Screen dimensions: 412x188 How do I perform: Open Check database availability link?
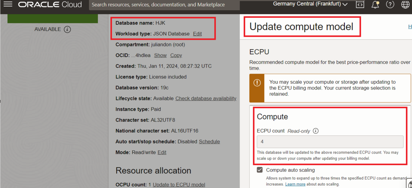(x=206, y=98)
